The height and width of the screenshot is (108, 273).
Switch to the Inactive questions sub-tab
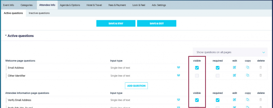(x=39, y=13)
